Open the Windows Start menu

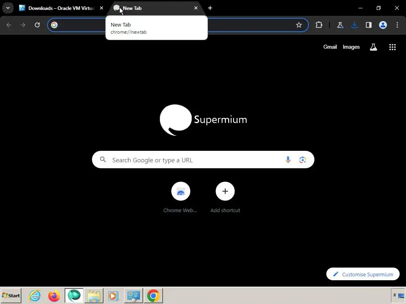click(x=11, y=295)
